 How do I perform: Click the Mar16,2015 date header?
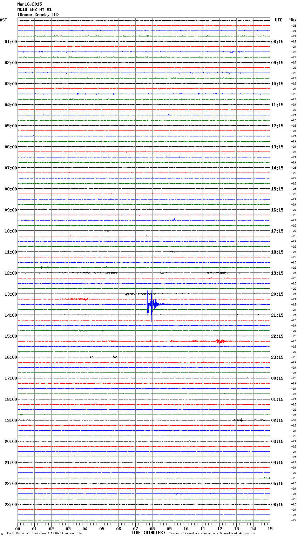(29, 4)
